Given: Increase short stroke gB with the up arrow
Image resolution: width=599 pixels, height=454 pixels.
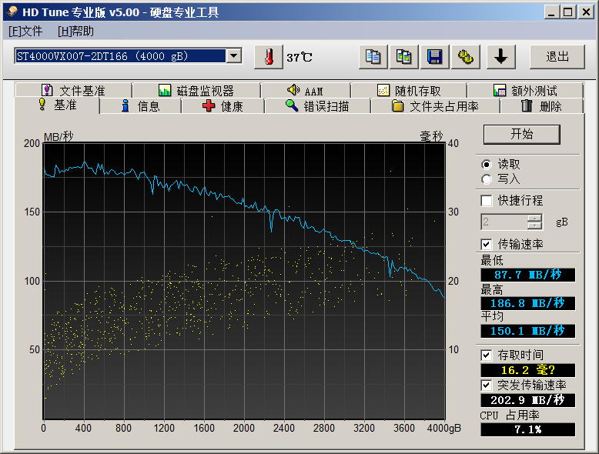Looking at the screenshot, I should [534, 218].
